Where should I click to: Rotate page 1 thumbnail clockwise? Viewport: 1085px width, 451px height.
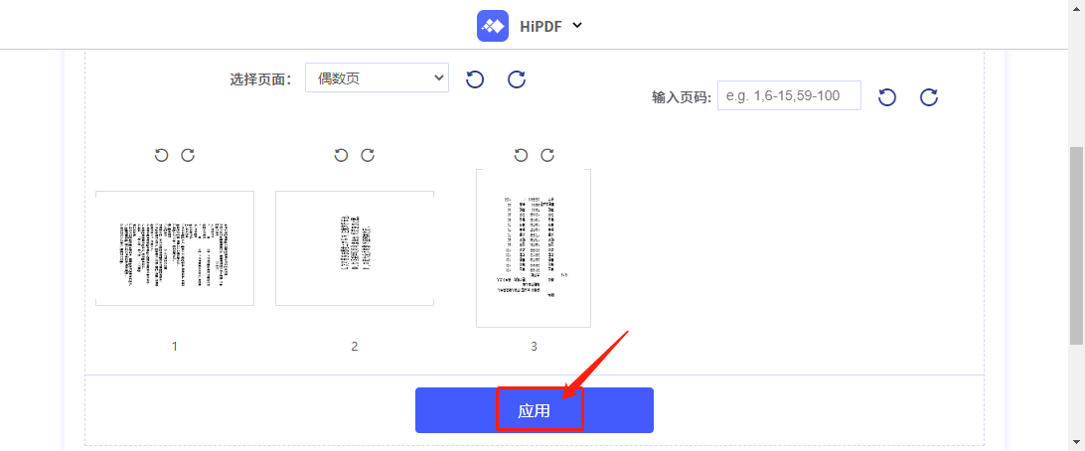[x=188, y=155]
